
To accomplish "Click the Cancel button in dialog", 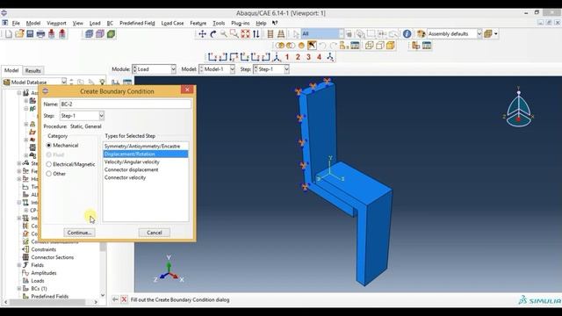I will click(155, 233).
